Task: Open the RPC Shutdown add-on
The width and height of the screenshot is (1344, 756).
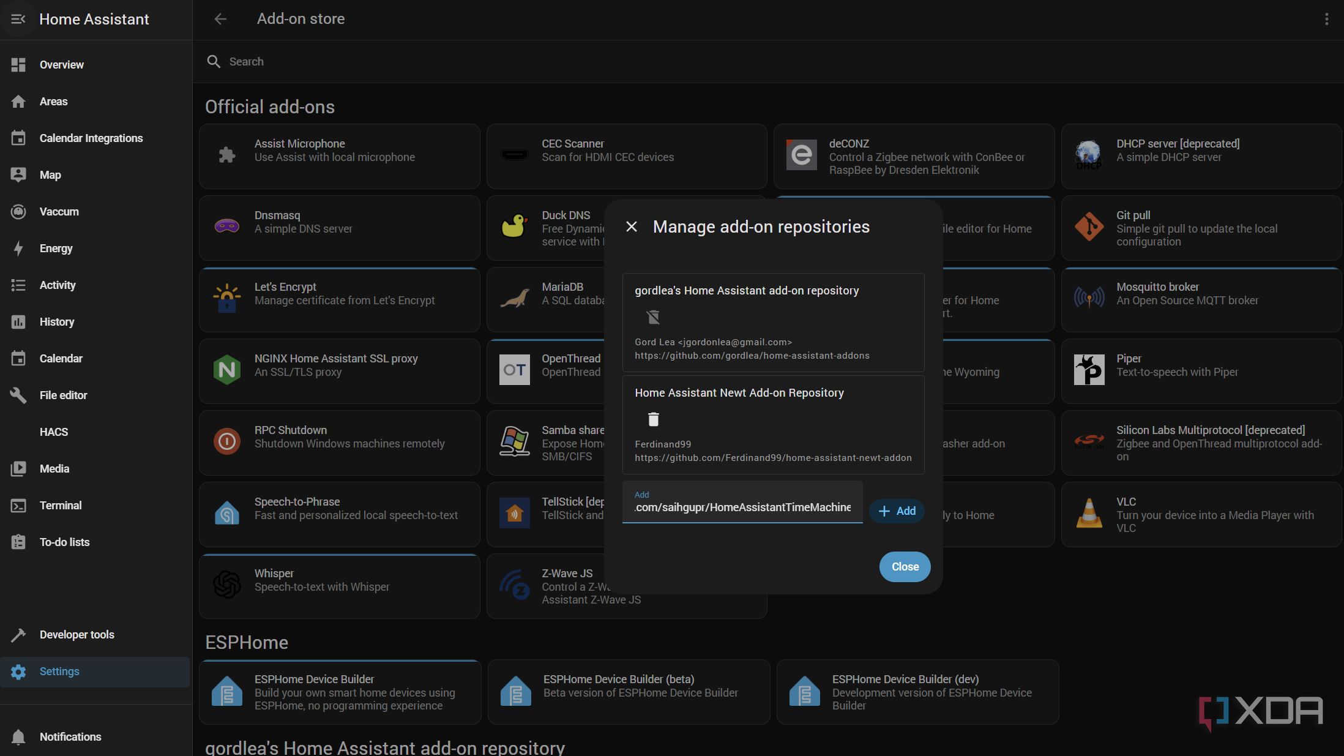Action: click(340, 443)
